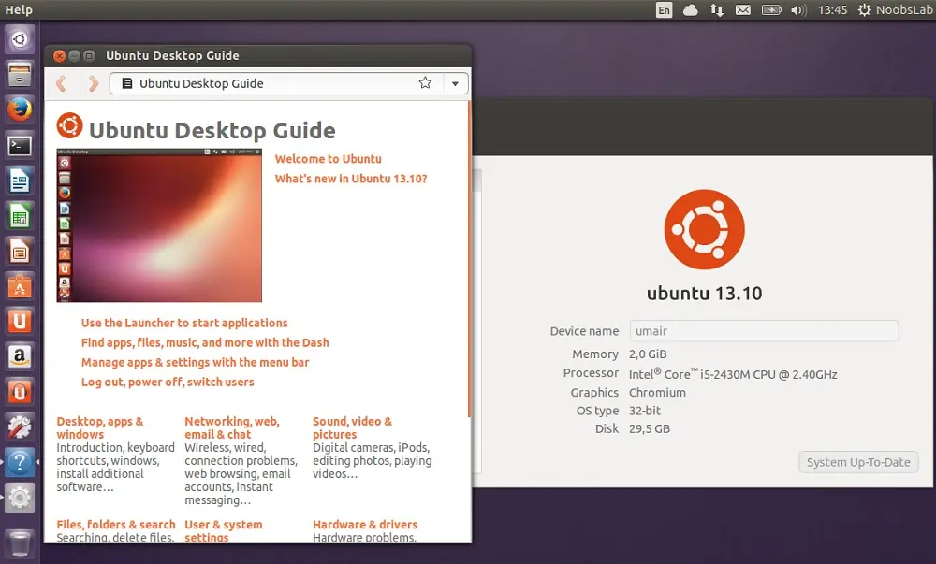Open the Ubuntu One launcher icon
Viewport: 936px width, 564px height.
[19, 322]
